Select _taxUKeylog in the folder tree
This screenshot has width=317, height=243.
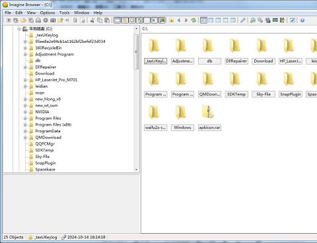point(47,35)
